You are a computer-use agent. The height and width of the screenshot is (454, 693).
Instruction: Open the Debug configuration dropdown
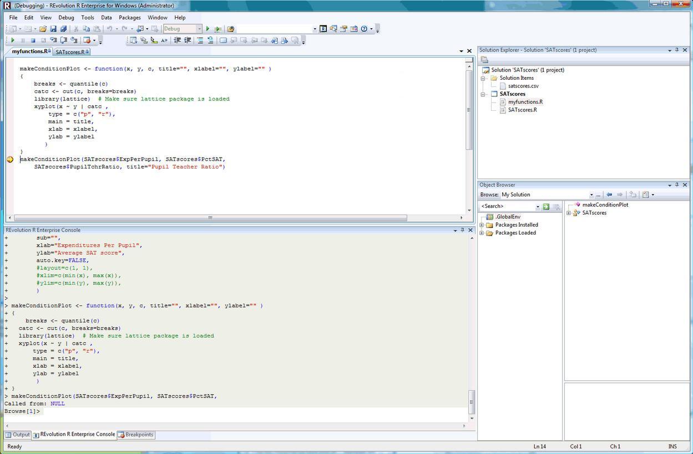point(199,28)
